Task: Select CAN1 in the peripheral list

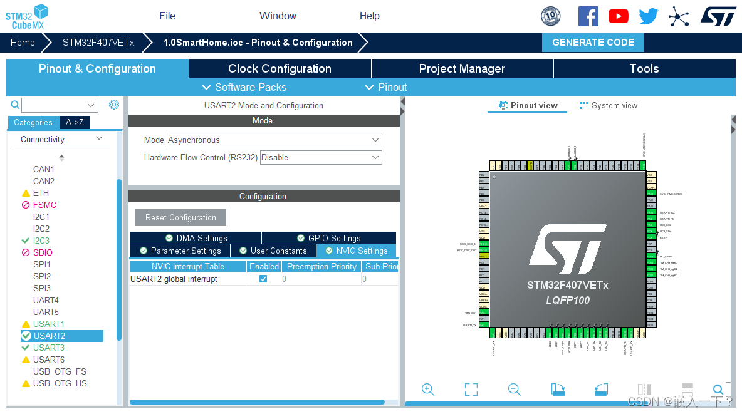Action: point(43,169)
